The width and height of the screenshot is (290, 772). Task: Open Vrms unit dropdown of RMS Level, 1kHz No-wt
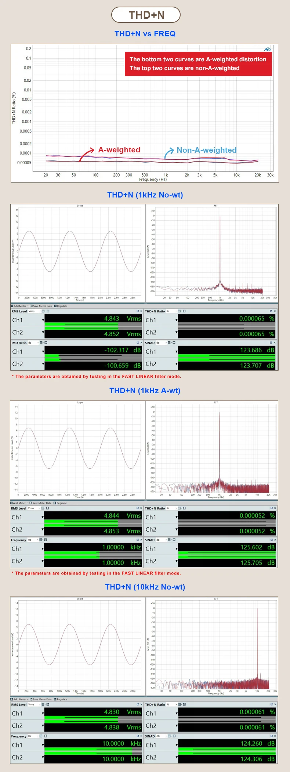click(35, 311)
